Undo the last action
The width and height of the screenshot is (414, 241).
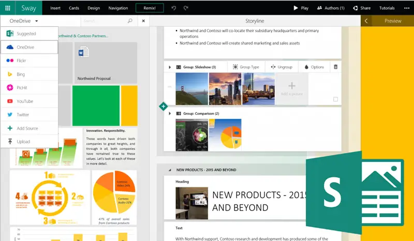174,8
